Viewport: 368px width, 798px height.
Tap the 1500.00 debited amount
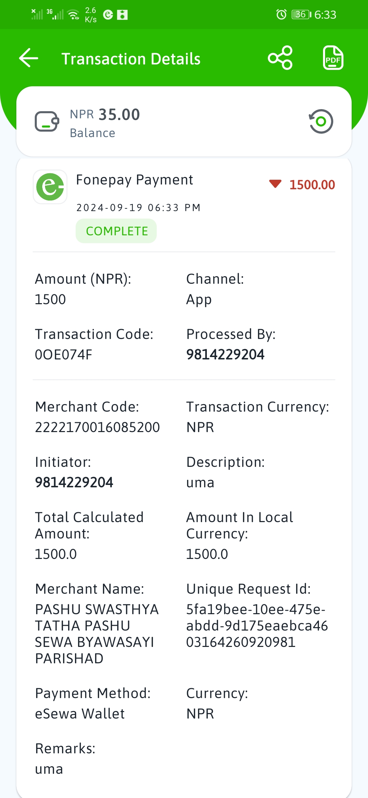312,185
